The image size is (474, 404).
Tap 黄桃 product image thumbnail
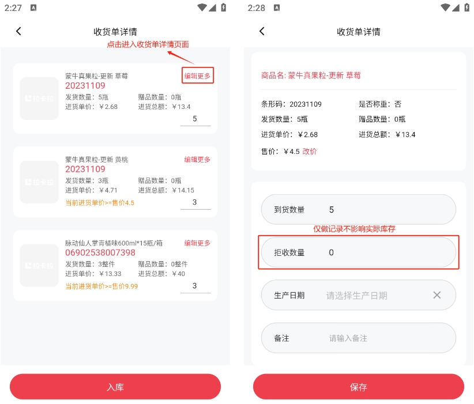pos(39,182)
